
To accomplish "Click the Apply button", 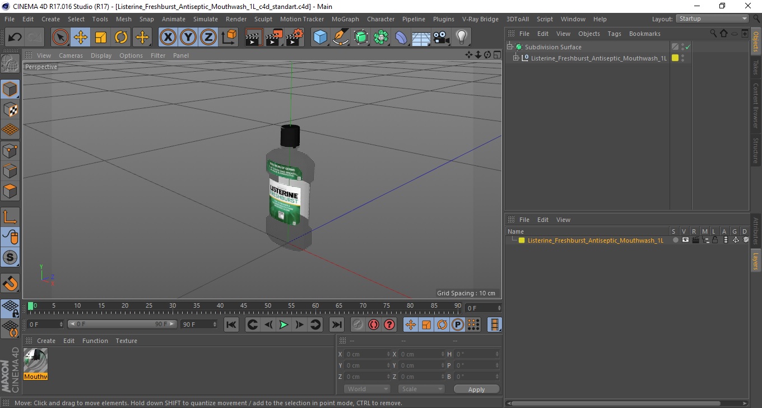I will coord(476,390).
